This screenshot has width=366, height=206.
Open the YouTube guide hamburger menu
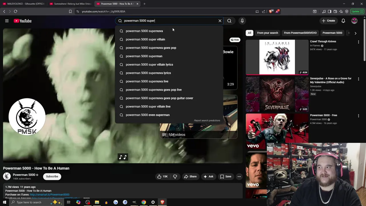[7, 21]
